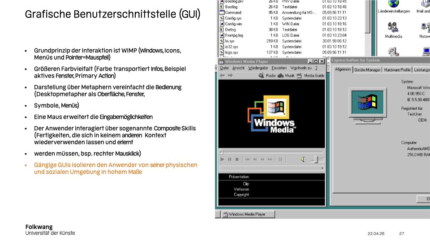Click the rewind icon in Media Player
Screen dimensions: 430x242
point(255,160)
